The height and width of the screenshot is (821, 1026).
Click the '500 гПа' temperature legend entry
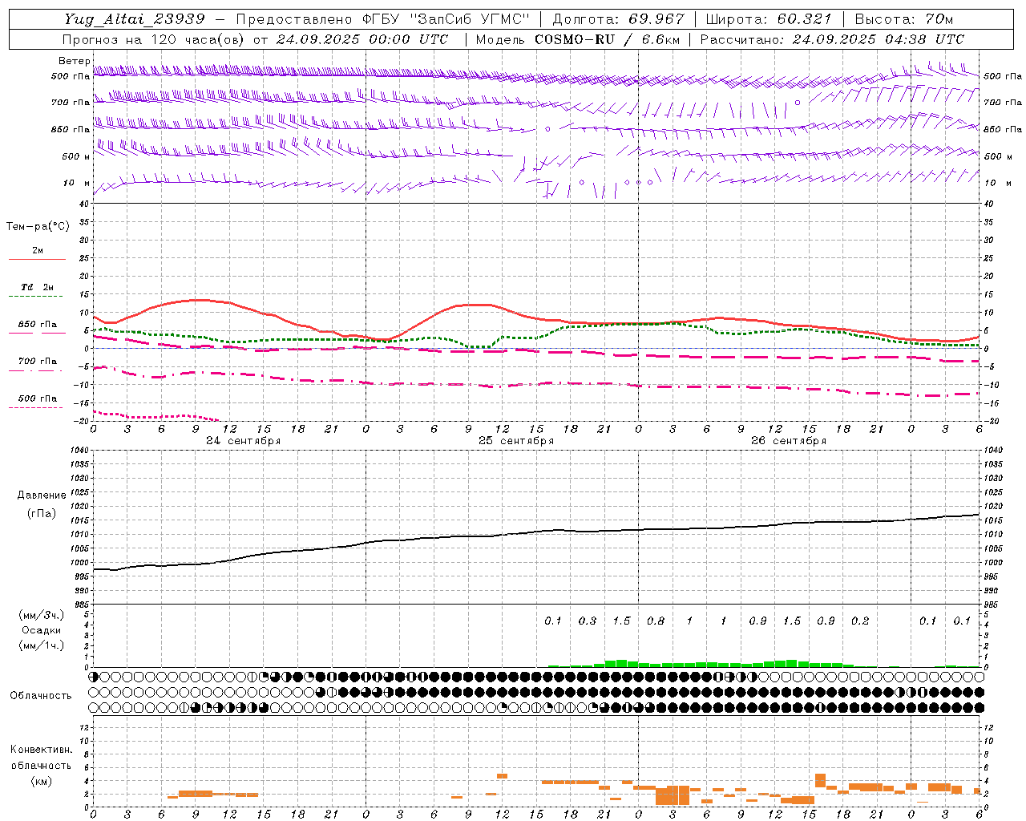tap(38, 398)
